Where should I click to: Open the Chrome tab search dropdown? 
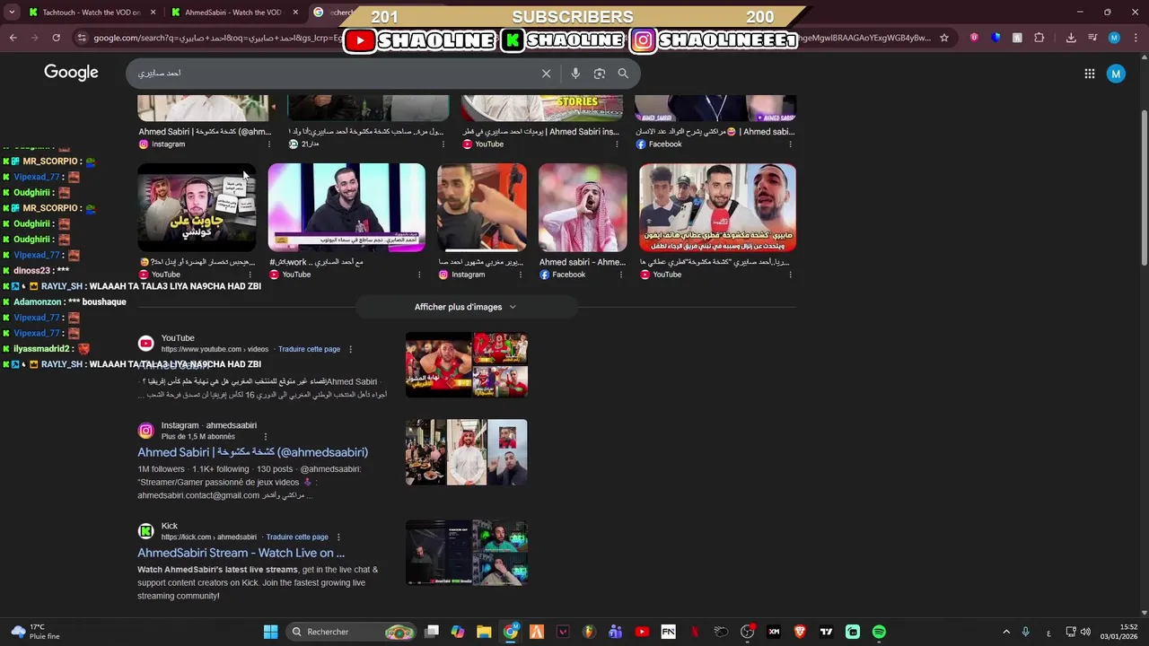12,13
